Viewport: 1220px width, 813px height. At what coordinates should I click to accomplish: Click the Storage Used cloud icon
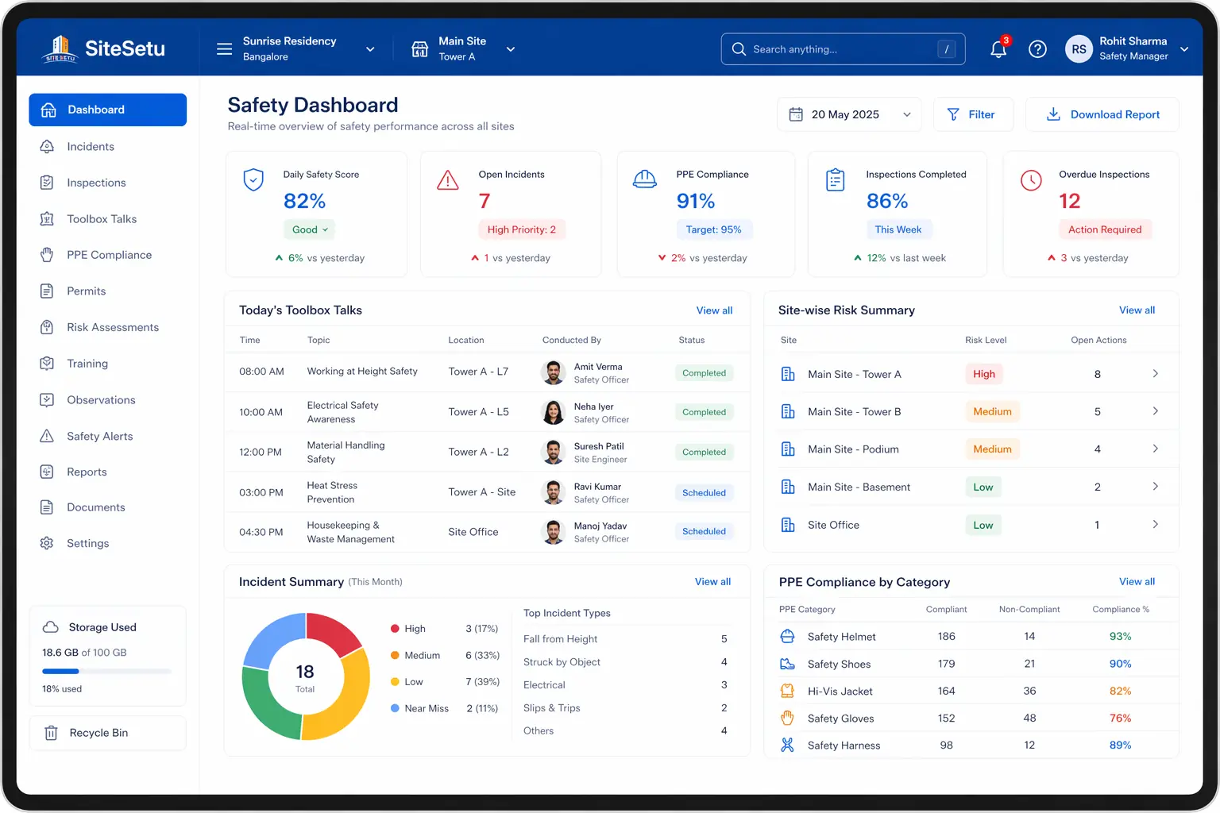51,627
